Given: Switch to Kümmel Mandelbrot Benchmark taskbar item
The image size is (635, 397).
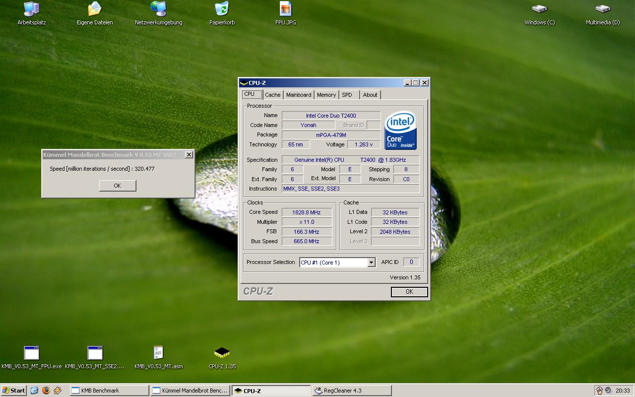Looking at the screenshot, I should (x=190, y=391).
